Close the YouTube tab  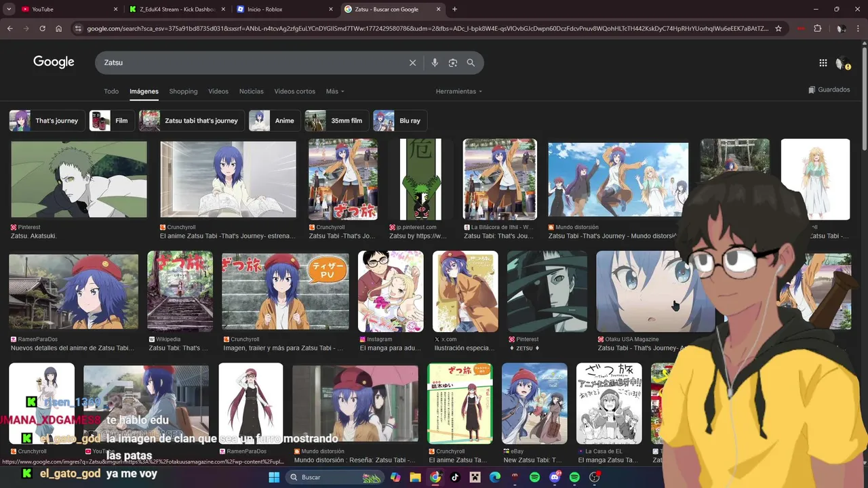point(115,9)
